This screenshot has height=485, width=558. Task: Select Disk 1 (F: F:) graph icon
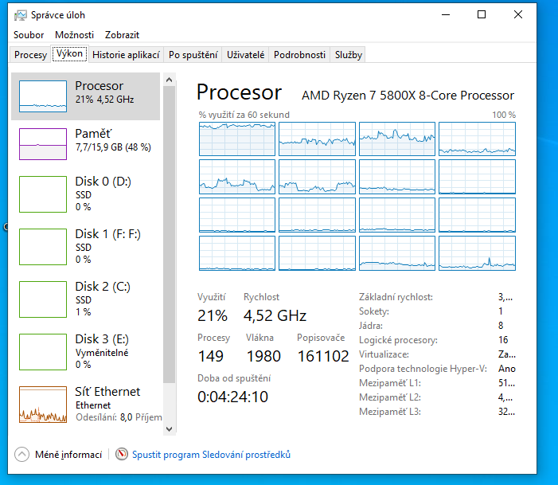coord(42,247)
